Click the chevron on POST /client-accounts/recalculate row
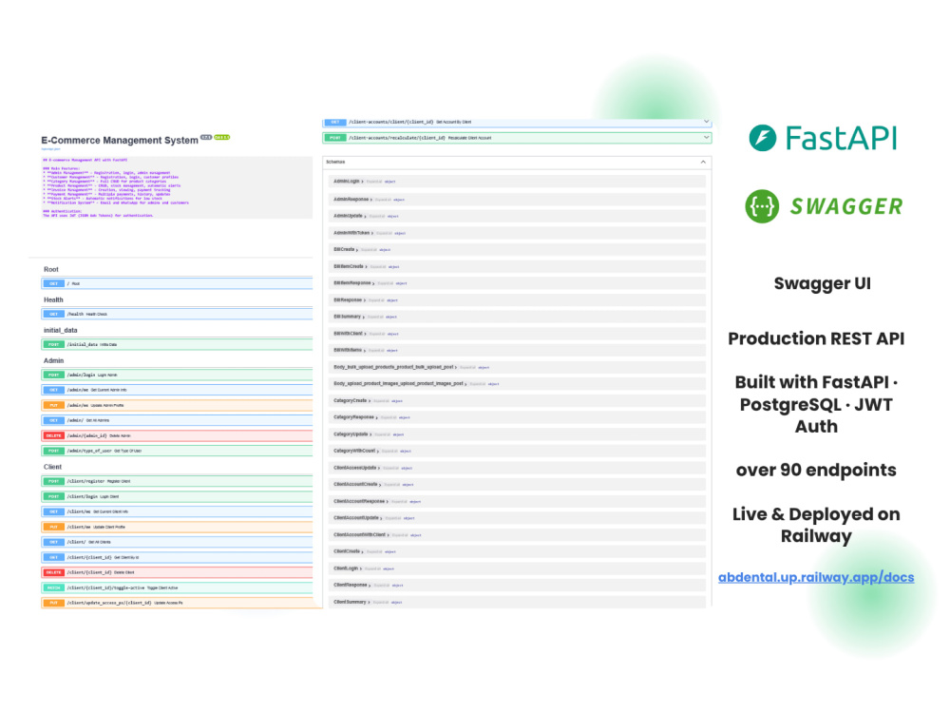The image size is (950, 713). click(x=707, y=138)
